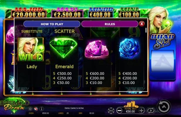Select the green Emerald scatter symbol
The image size is (181, 117).
[63, 48]
